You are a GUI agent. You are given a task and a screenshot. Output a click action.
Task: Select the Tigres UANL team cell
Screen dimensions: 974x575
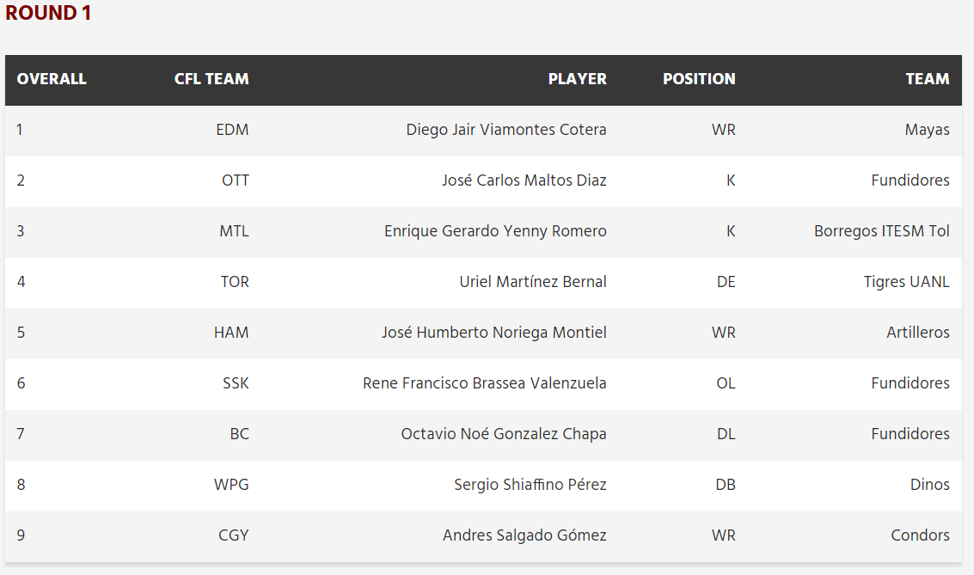(907, 282)
